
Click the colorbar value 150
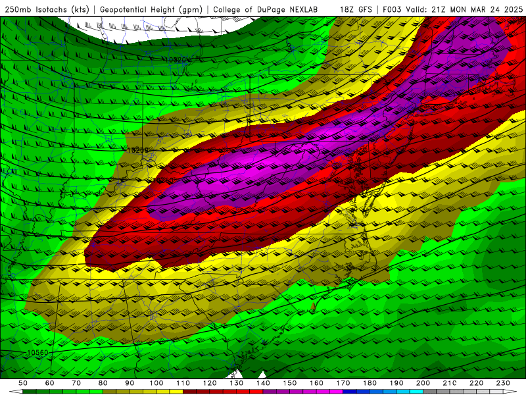(289, 383)
